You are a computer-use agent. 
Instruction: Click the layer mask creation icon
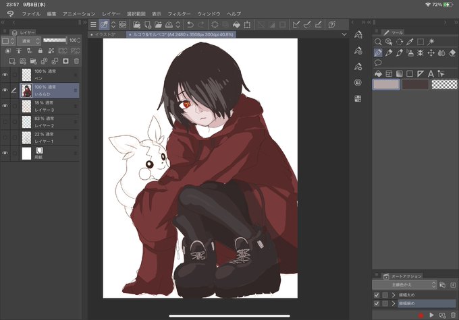tap(66, 61)
